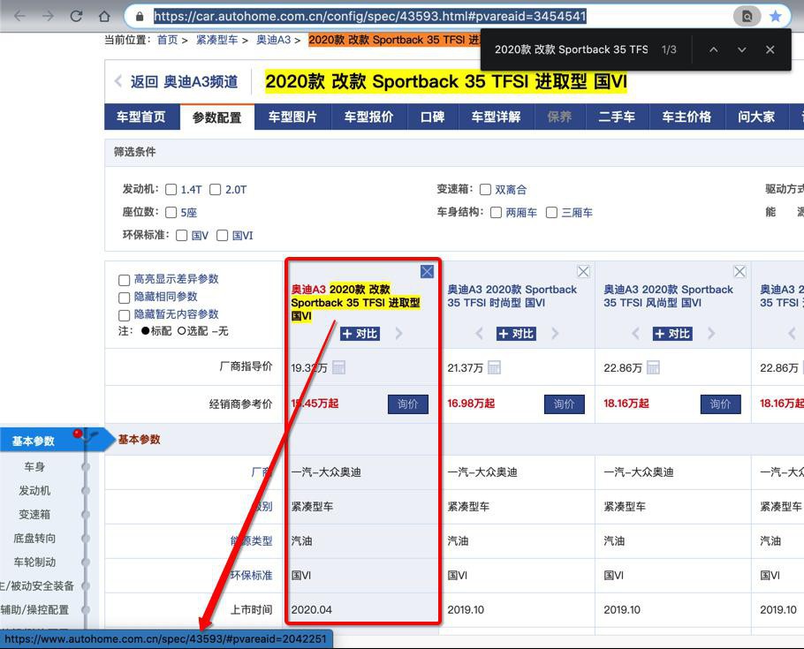The width and height of the screenshot is (804, 649).
Task: Toggle 隐藏暂无内容参数 checkbox
Action: coord(124,314)
